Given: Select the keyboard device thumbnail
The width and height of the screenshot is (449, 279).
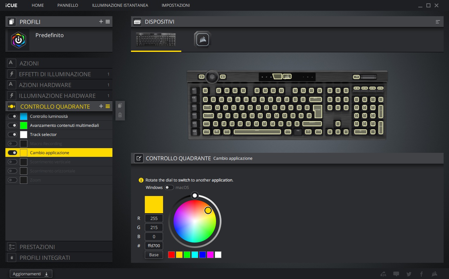Looking at the screenshot, I should (156, 39).
